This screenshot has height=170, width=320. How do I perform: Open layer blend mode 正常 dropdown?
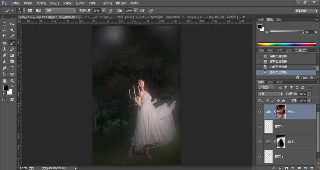coord(270,94)
